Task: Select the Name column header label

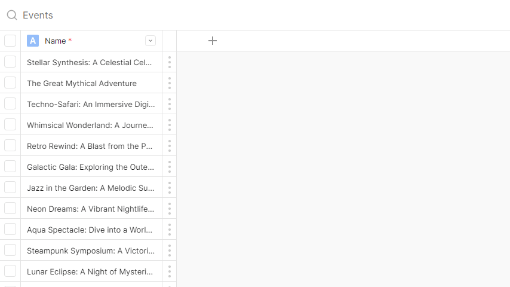Action: tap(56, 41)
